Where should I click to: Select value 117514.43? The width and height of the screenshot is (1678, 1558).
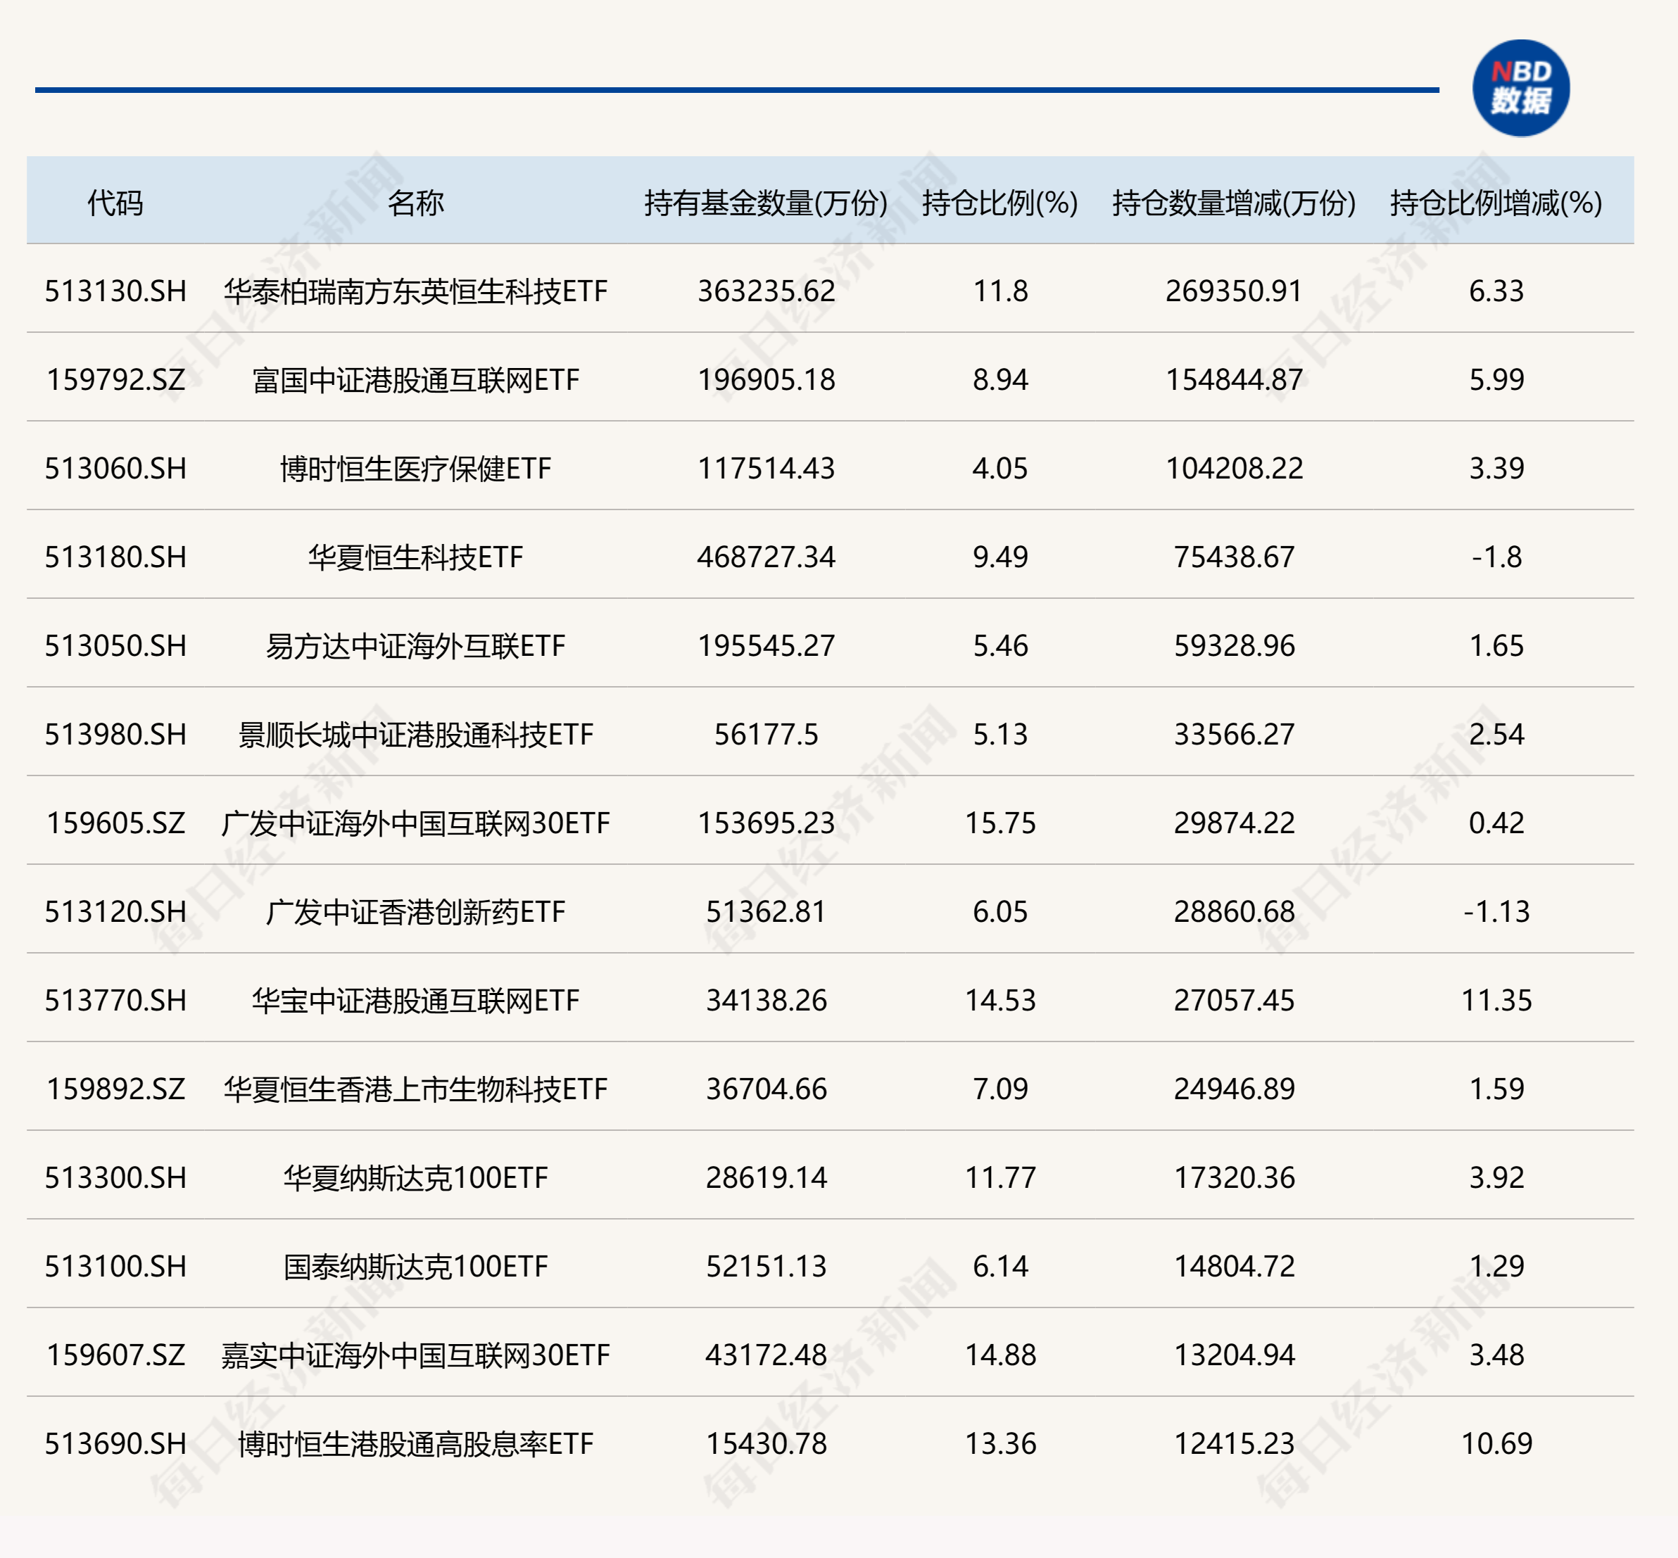point(766,468)
